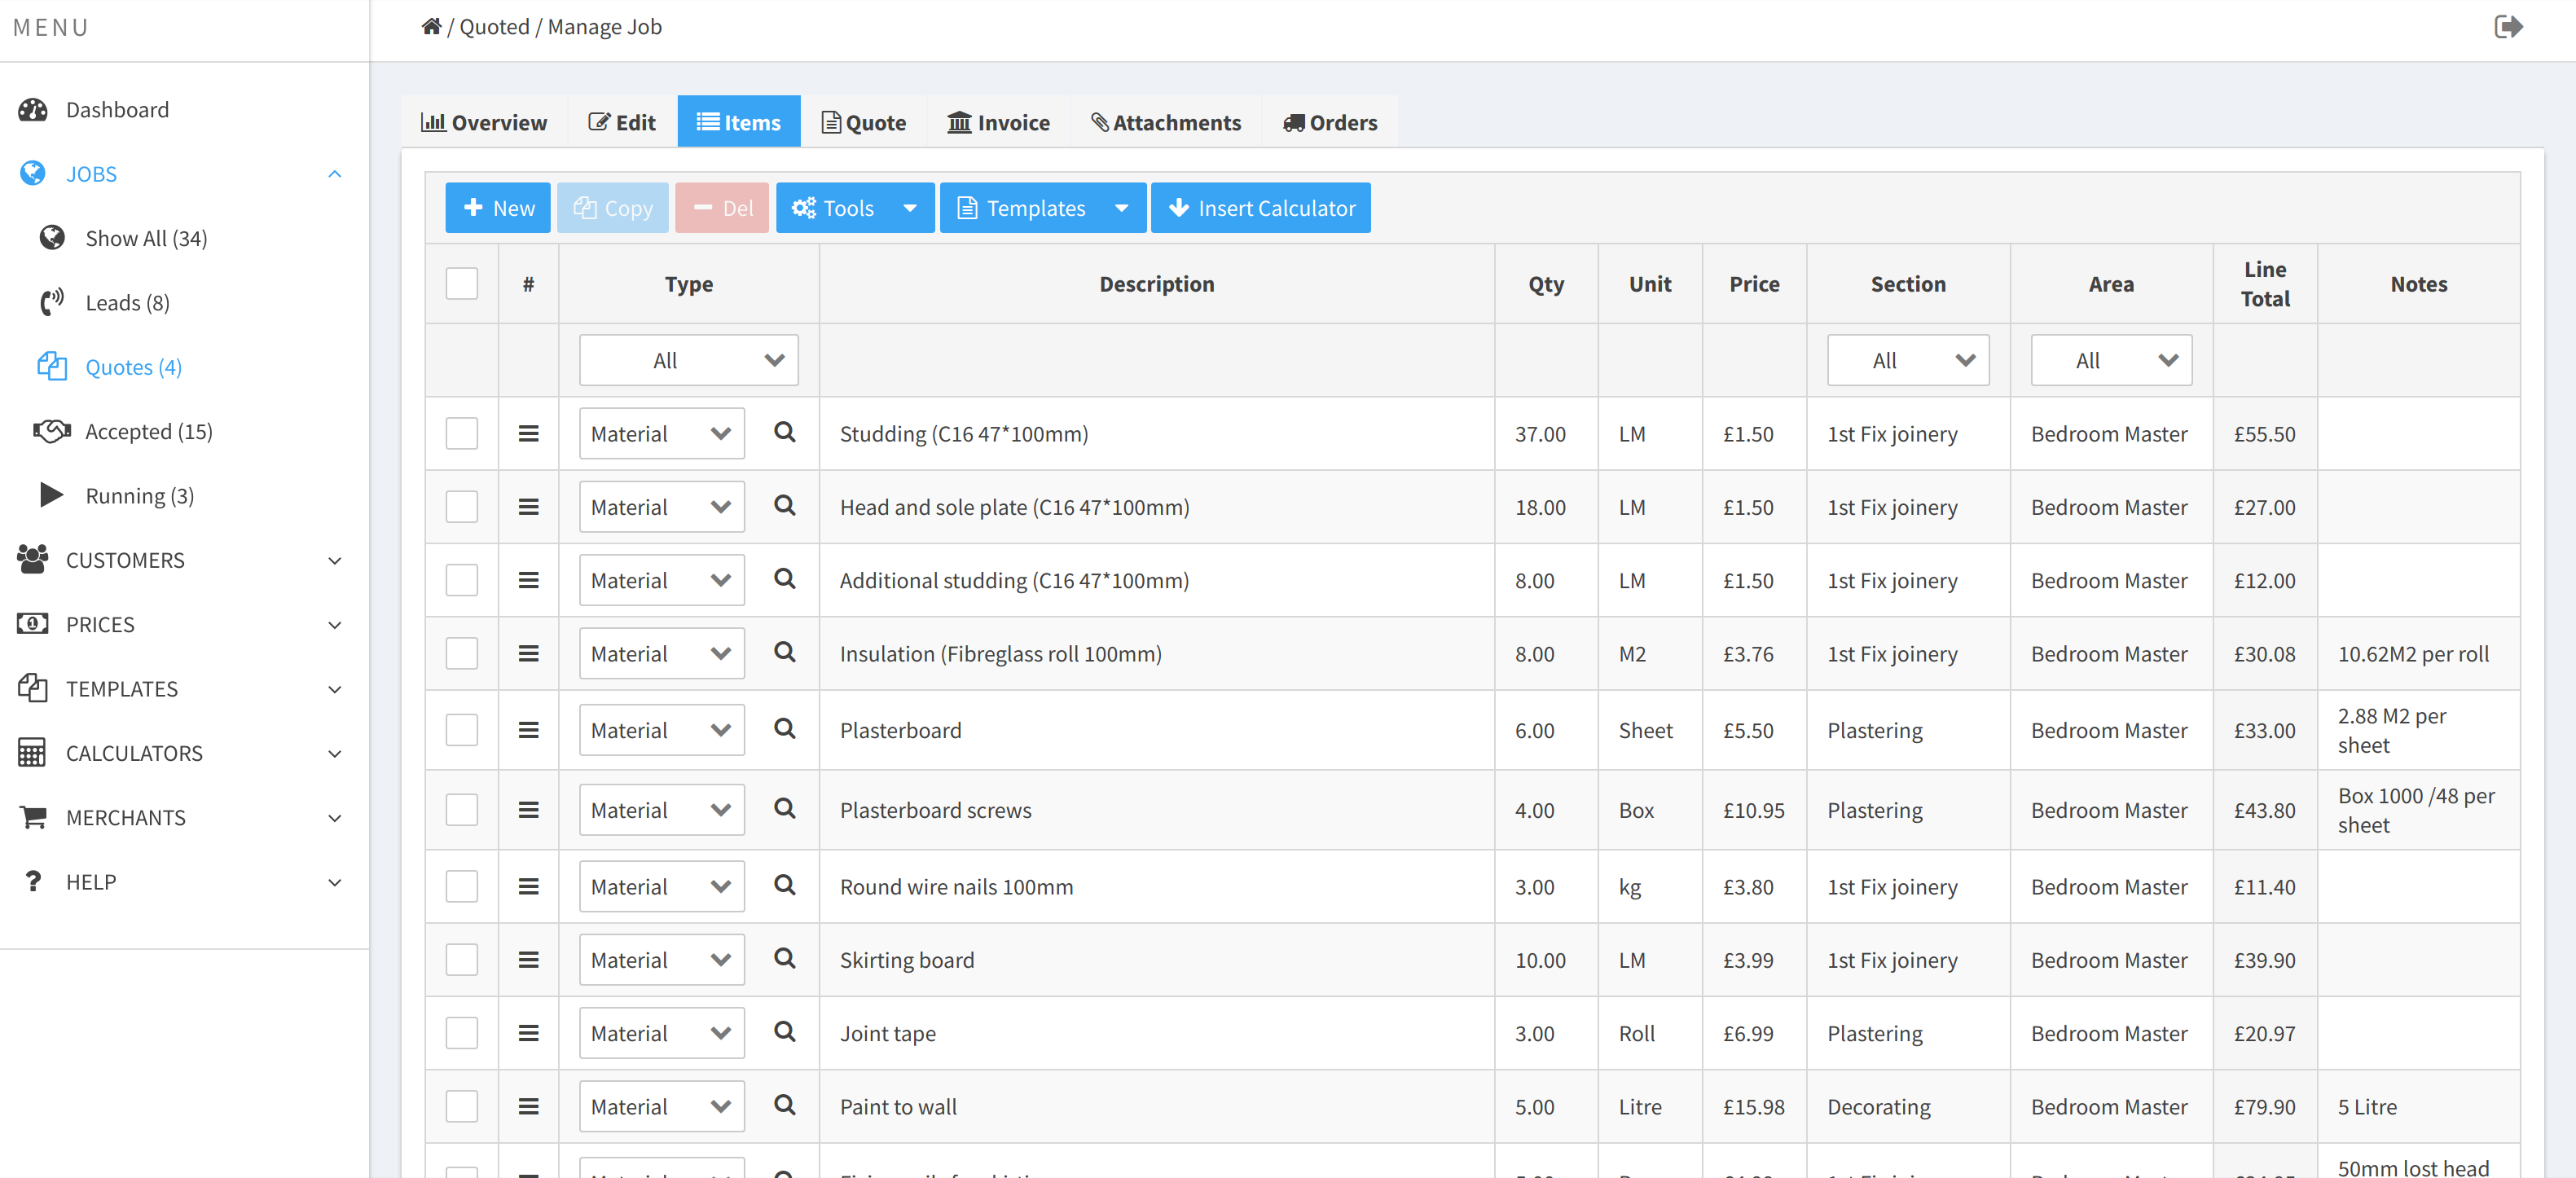This screenshot has width=2576, height=1178.
Task: Click search icon beside Paint to wall
Action: coord(785,1105)
